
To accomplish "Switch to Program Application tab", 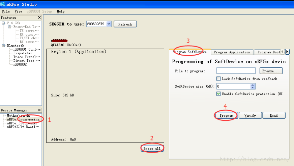I will 232,52.
